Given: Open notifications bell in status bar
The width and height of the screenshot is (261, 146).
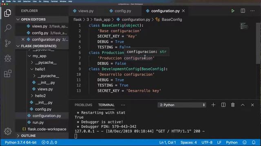Looking at the screenshot, I should [x=254, y=142].
